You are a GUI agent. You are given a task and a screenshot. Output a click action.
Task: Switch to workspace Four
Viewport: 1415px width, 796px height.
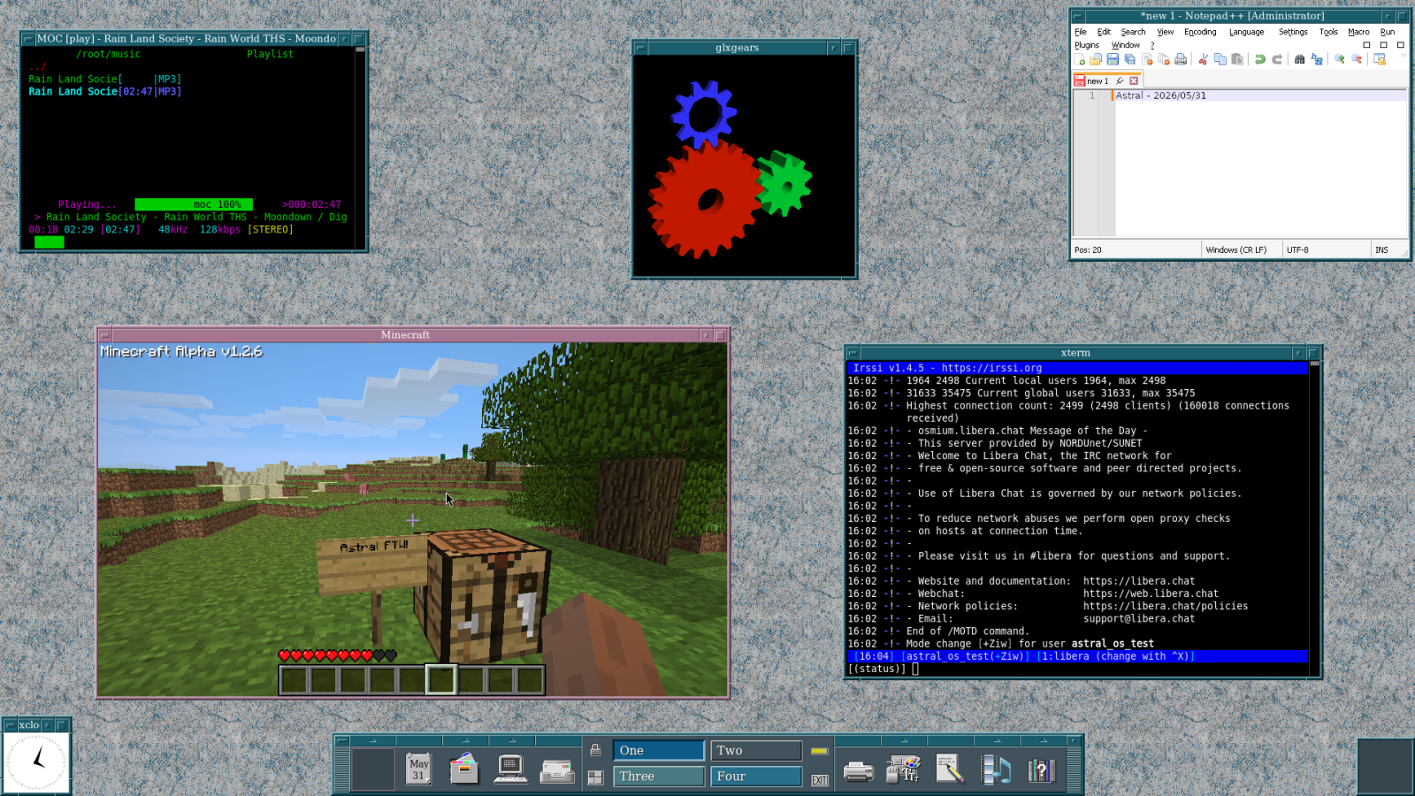[x=756, y=776]
